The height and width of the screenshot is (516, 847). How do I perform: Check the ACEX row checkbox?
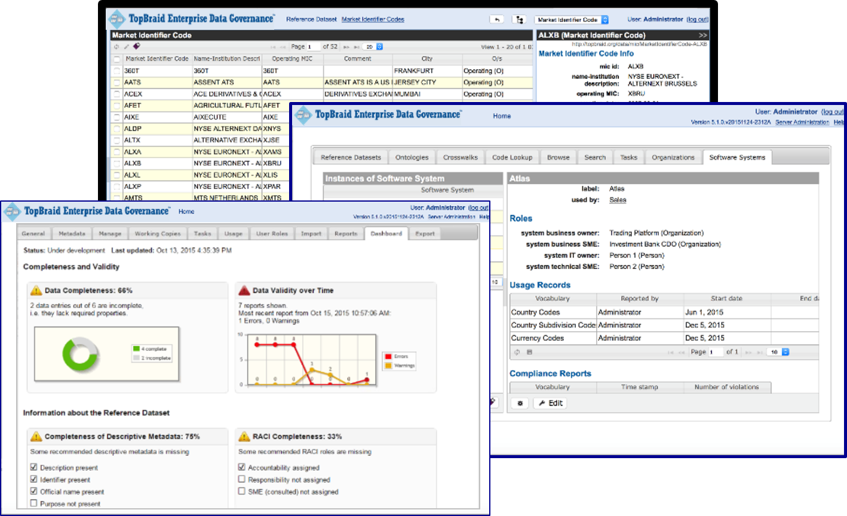click(117, 94)
